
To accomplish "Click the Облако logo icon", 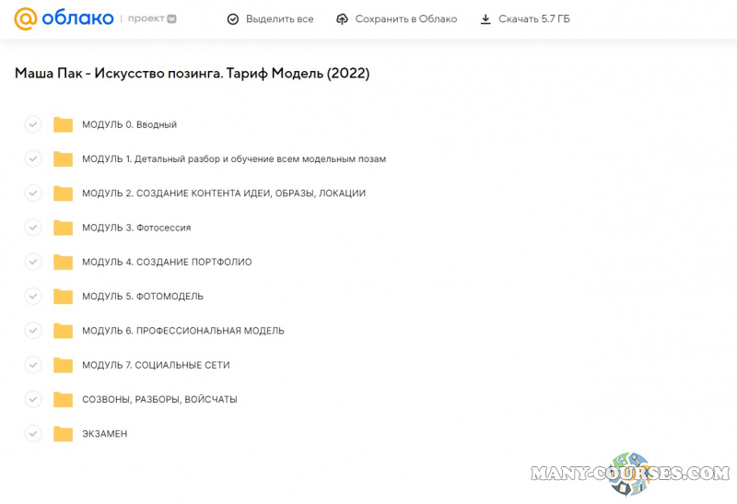I will pyautogui.click(x=26, y=18).
